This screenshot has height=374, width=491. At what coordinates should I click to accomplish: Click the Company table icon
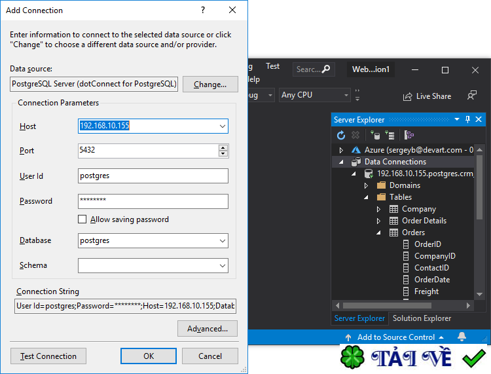pos(393,209)
